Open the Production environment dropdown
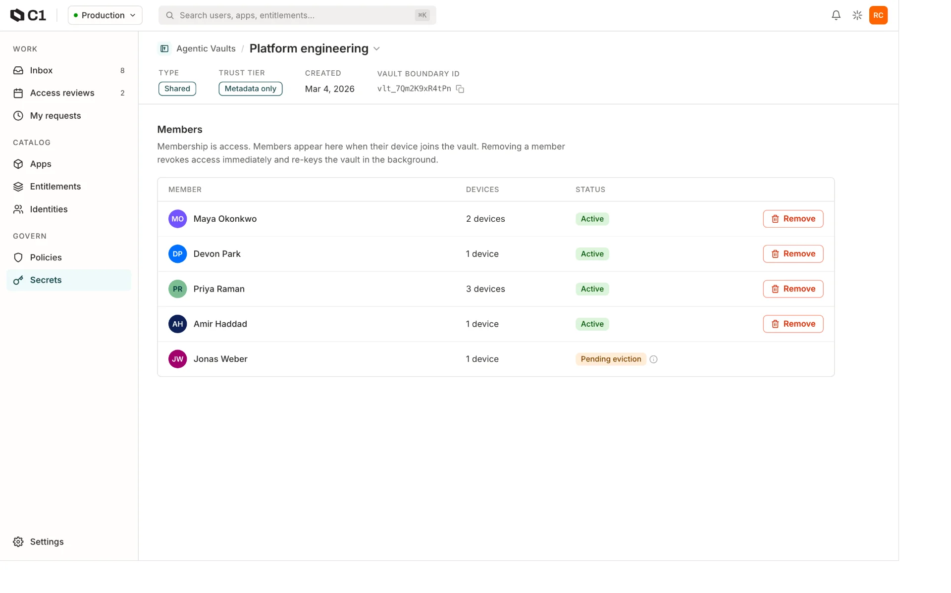 coord(105,15)
